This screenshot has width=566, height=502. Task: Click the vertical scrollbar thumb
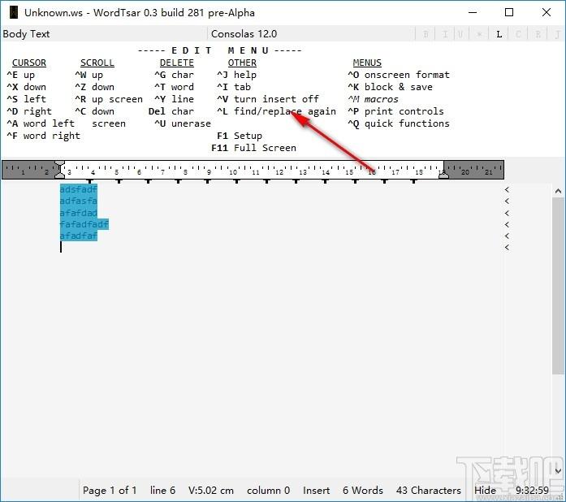click(x=558, y=286)
